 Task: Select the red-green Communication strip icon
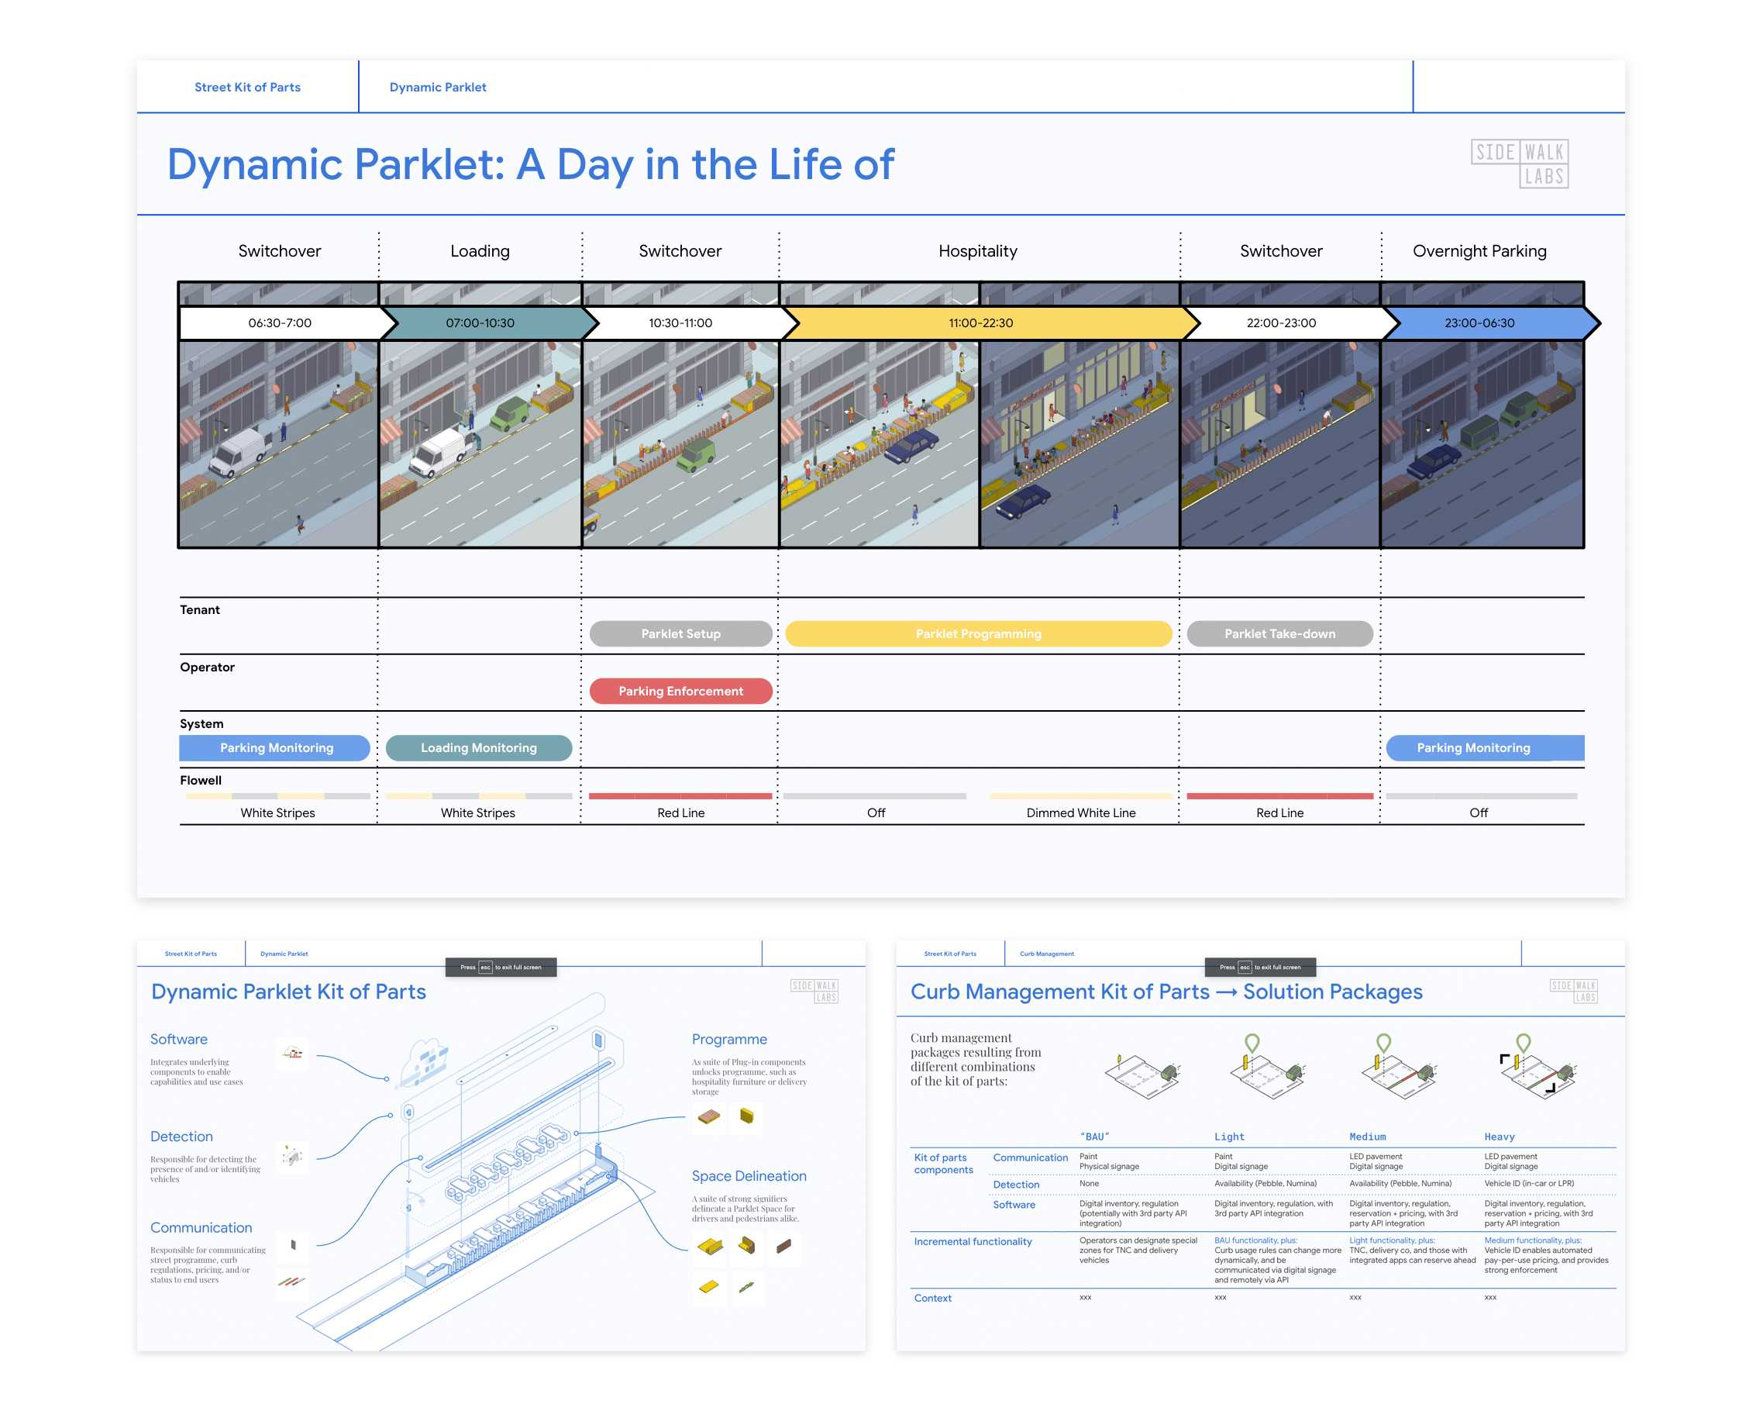[292, 1282]
